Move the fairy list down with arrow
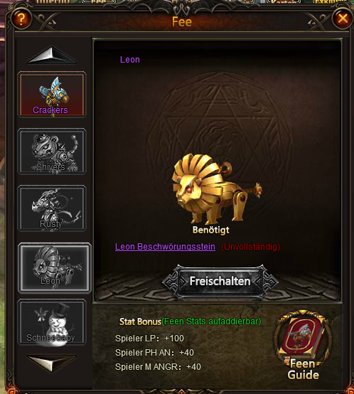The width and height of the screenshot is (354, 394). point(52,363)
